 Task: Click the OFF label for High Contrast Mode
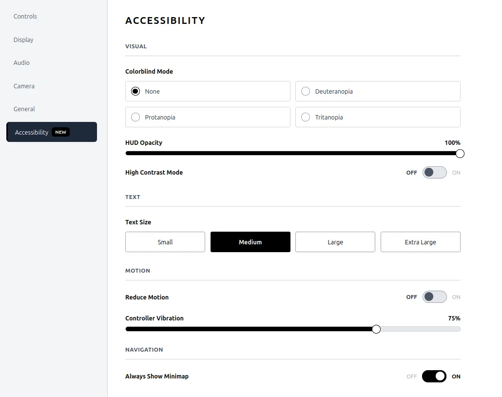[x=411, y=173]
